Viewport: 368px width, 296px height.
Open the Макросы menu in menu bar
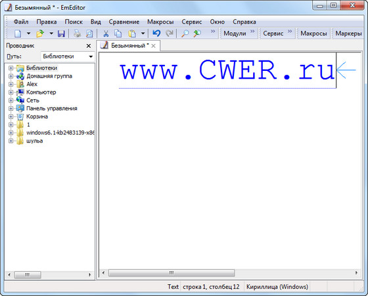coord(160,22)
